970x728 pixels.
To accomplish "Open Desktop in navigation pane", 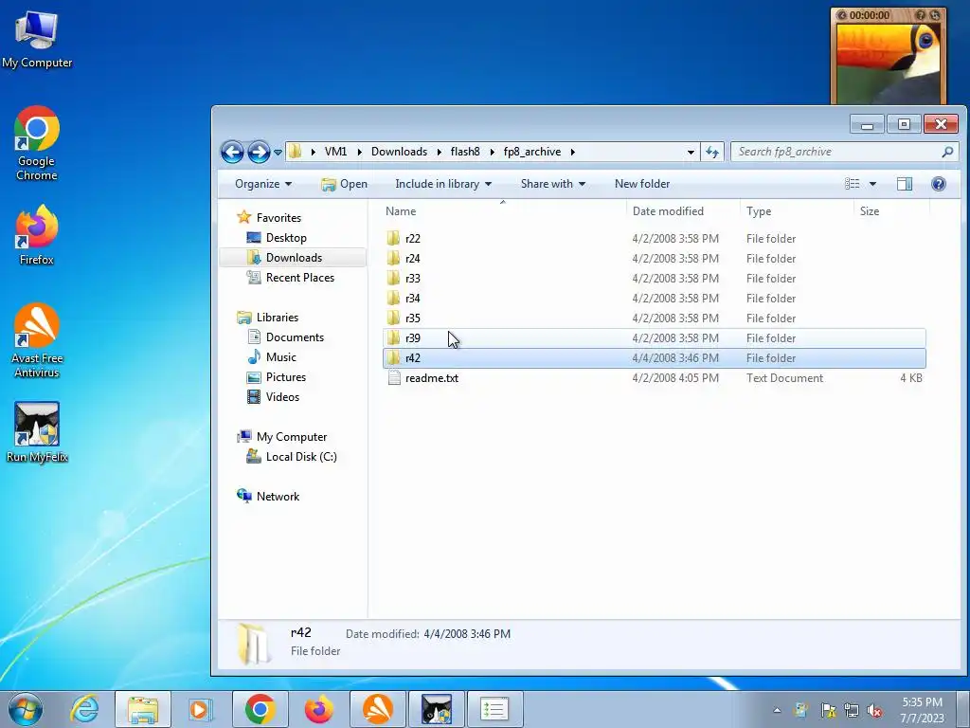I will [286, 238].
